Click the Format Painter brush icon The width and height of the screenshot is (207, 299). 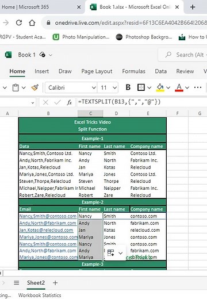point(34,87)
